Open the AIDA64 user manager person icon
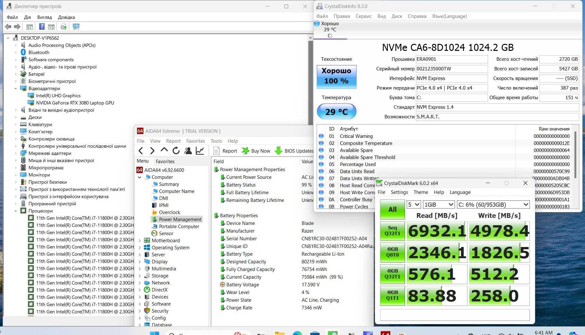 (x=188, y=150)
